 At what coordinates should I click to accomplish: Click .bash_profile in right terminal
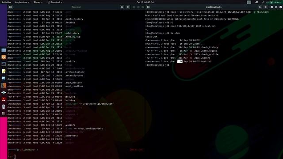[x=210, y=54]
